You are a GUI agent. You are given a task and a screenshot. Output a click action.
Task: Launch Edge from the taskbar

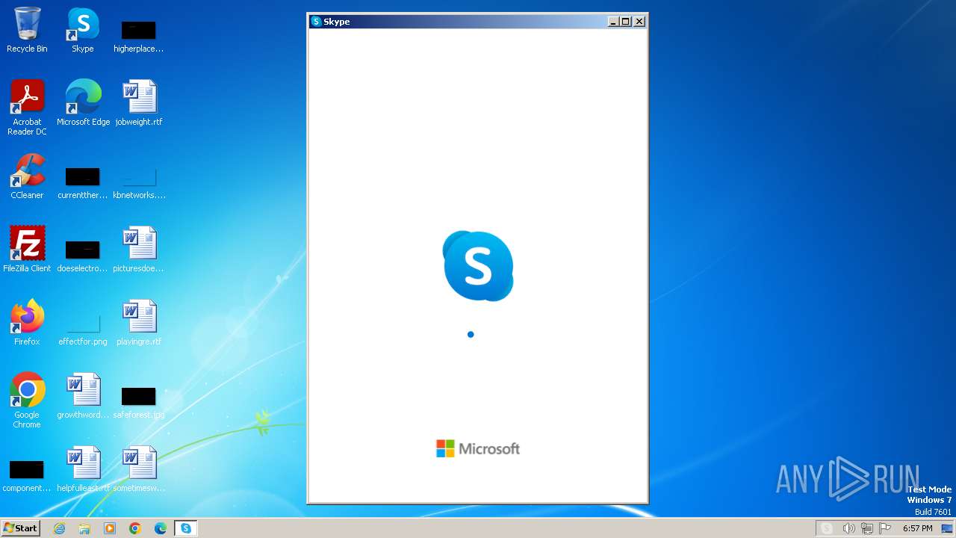161,528
